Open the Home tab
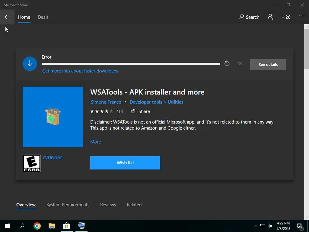309x232 pixels. pyautogui.click(x=24, y=17)
